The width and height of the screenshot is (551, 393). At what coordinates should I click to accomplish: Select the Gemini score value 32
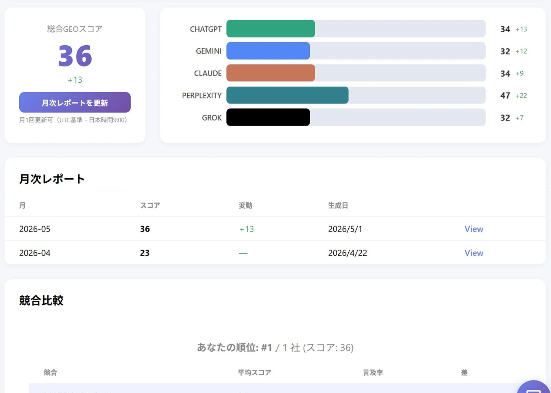505,51
